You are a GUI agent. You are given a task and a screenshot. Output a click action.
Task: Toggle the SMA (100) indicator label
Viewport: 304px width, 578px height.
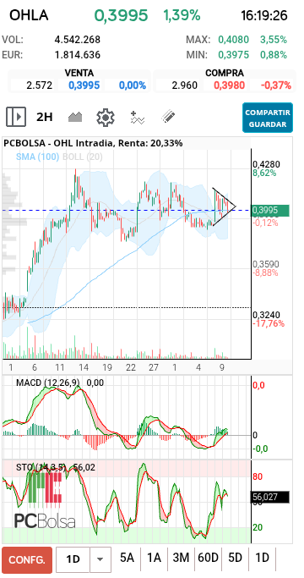(x=37, y=157)
